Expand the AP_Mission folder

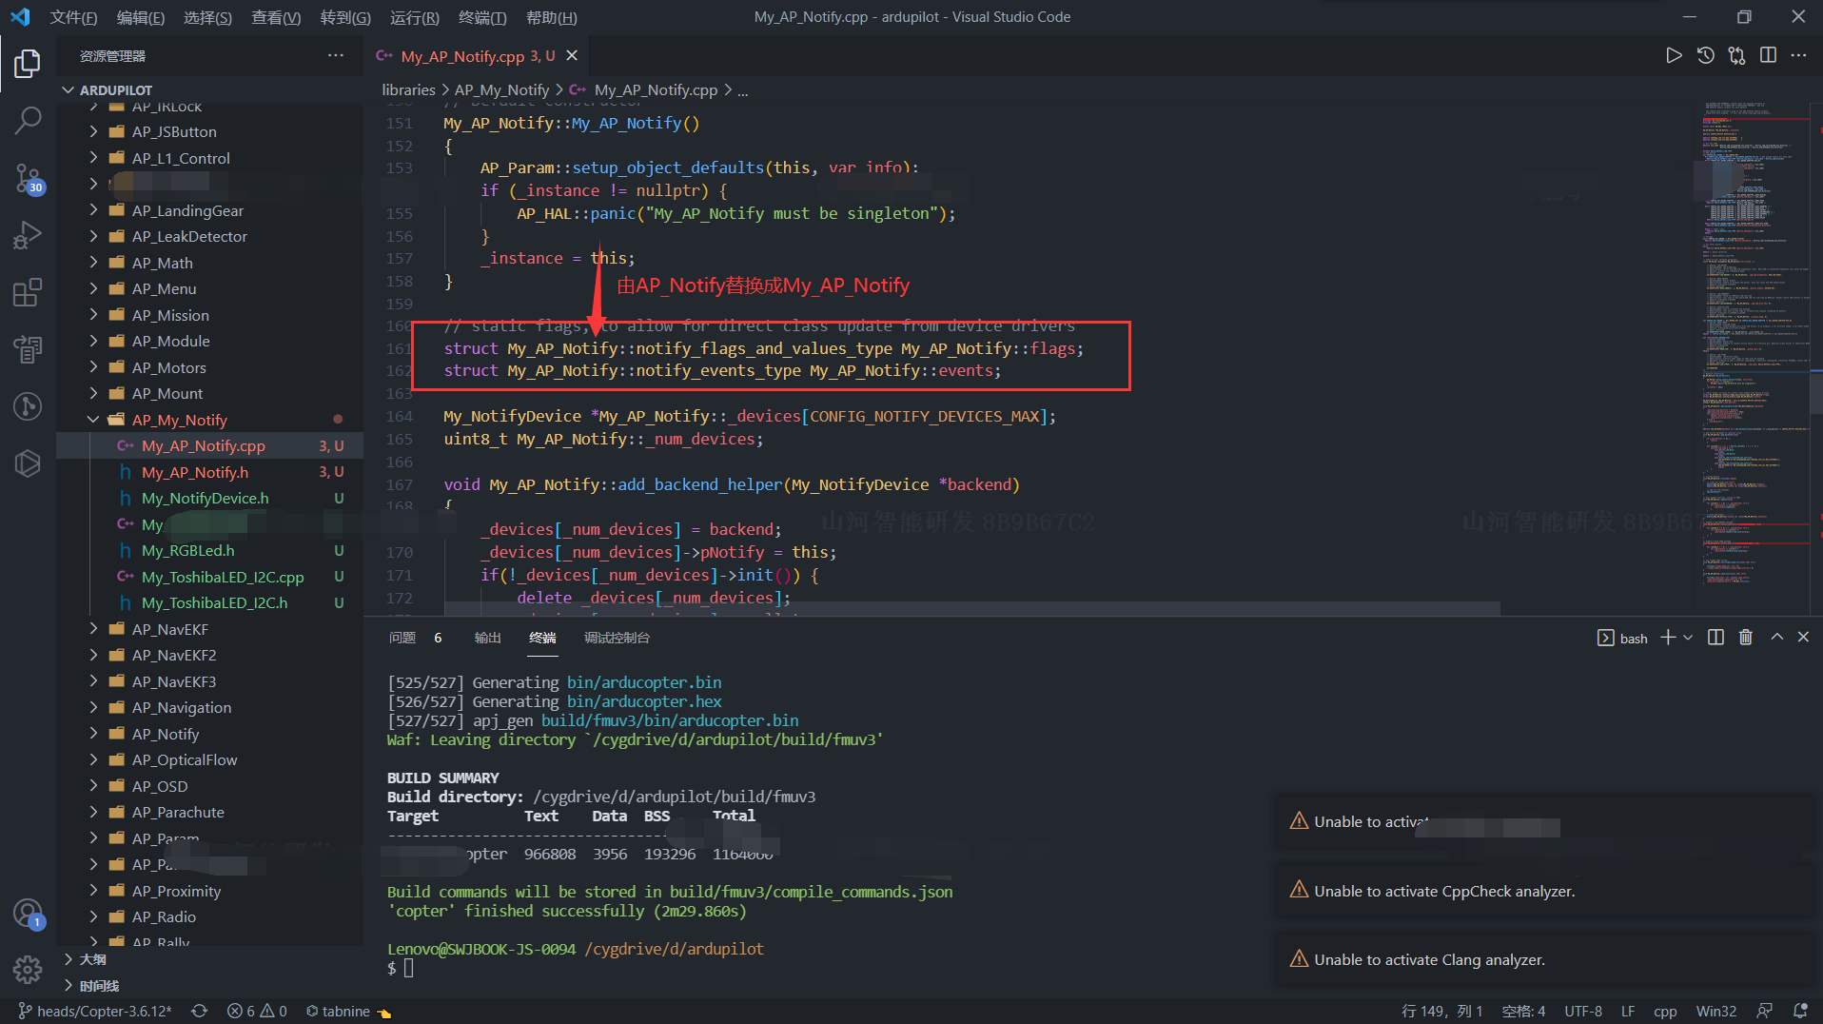(x=209, y=315)
